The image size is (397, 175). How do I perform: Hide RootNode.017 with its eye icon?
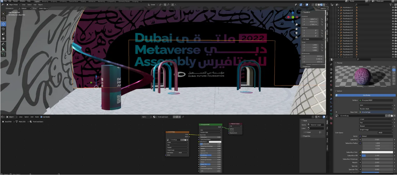pyautogui.click(x=393, y=7)
